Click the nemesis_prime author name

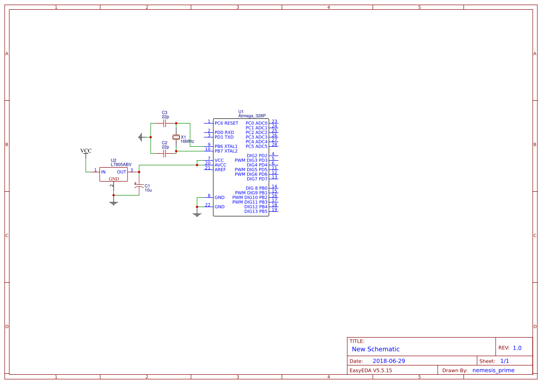point(494,371)
